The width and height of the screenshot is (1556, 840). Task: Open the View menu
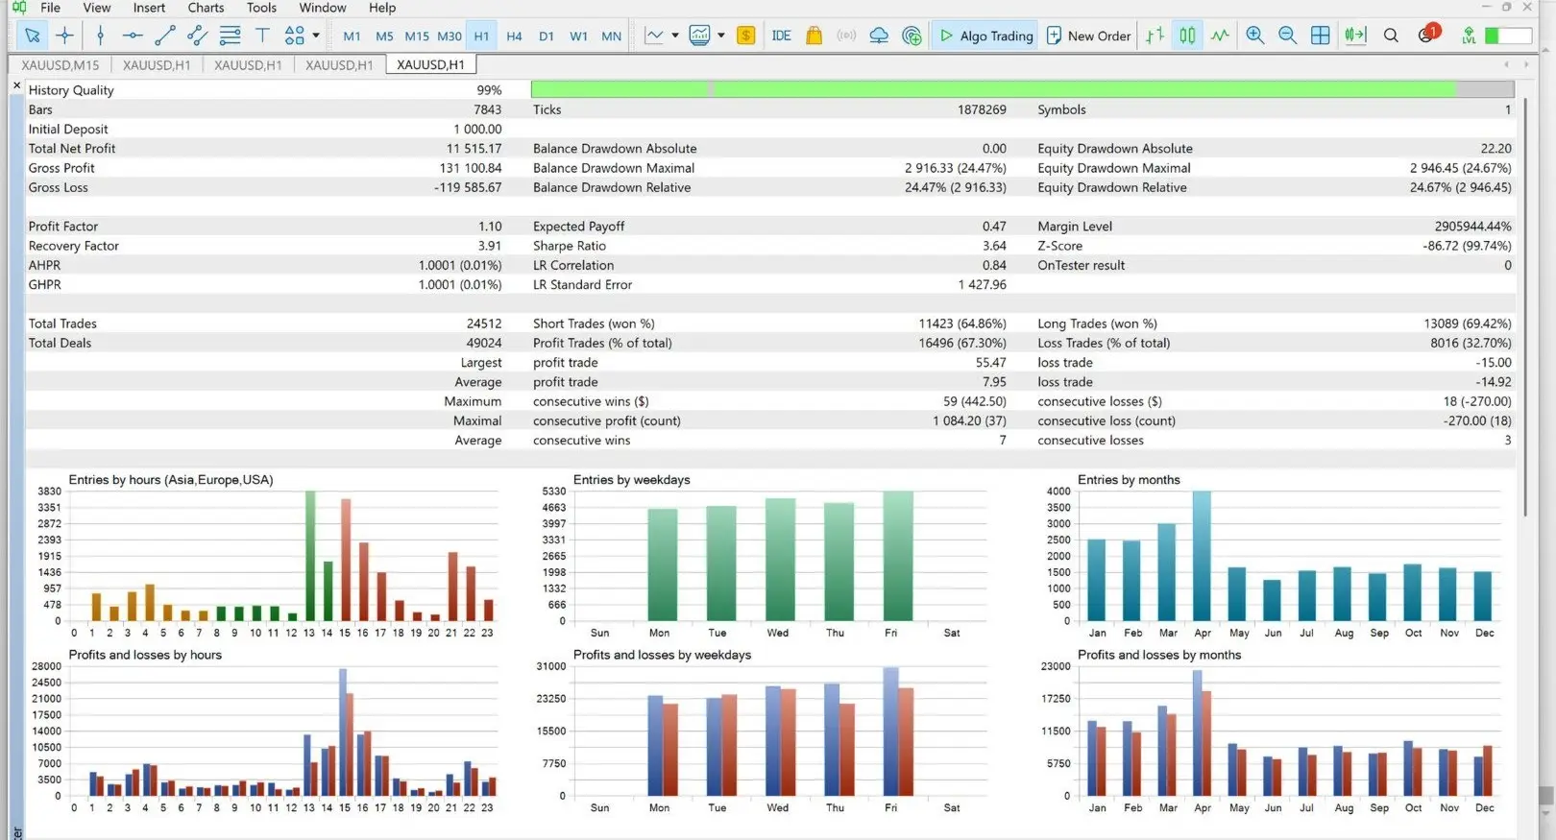96,8
